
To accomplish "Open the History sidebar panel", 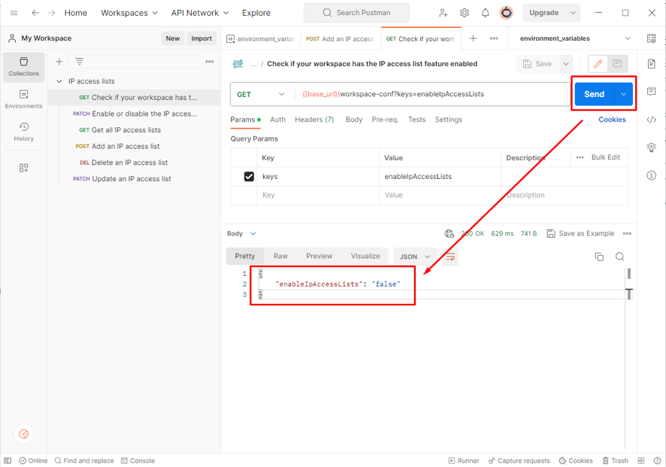I will [x=24, y=131].
